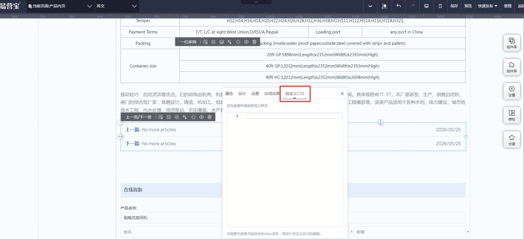Screen dimensions: 524x239
Task: Switch to the 设置 tab in popup
Action: click(255, 94)
